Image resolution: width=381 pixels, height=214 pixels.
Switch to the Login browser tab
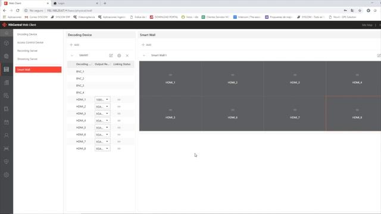tap(76, 4)
